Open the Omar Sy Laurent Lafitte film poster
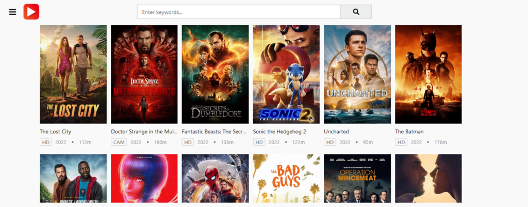Image resolution: width=528 pixels, height=207 pixels. pyautogui.click(x=73, y=179)
